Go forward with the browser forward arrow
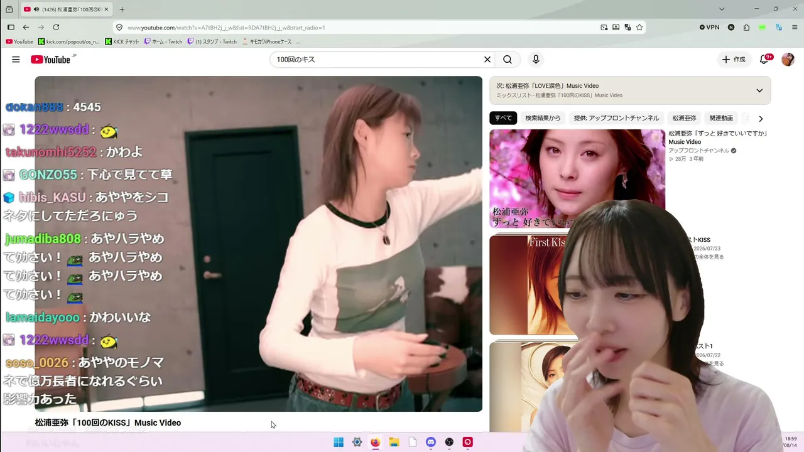804x452 pixels. click(41, 28)
